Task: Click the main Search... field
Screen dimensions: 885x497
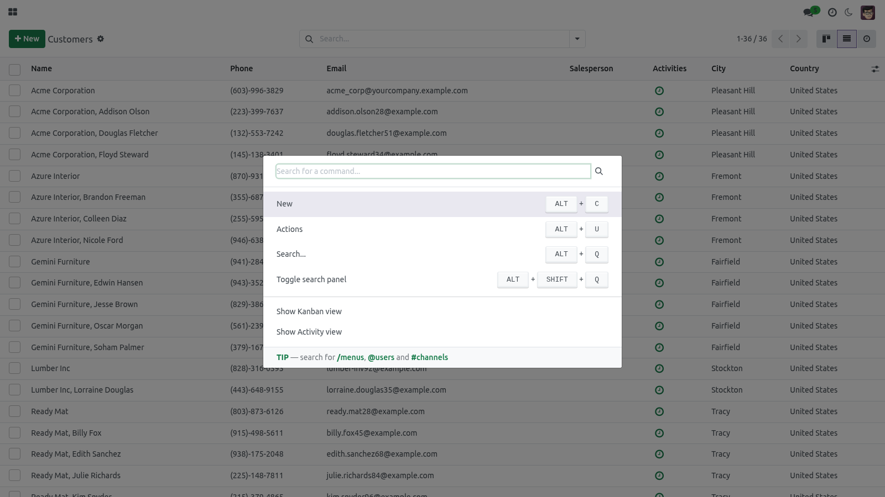Action: click(x=442, y=39)
